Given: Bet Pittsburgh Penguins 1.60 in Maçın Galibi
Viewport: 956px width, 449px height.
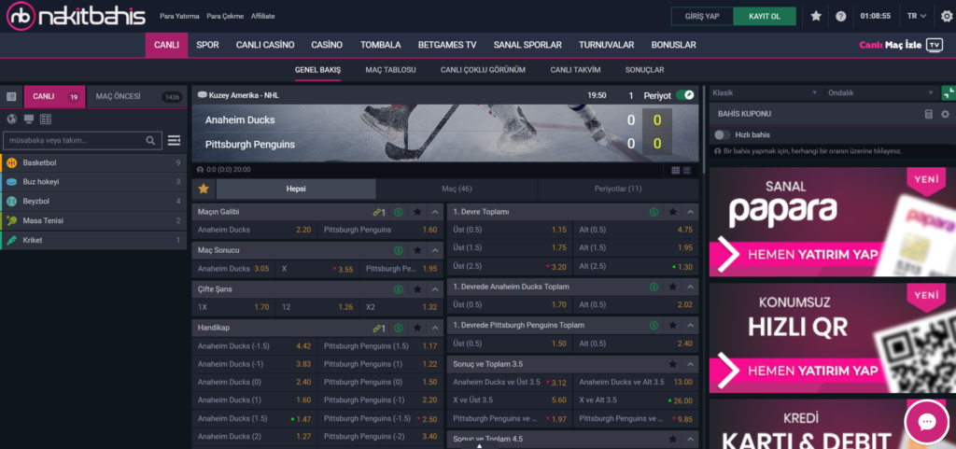Looking at the screenshot, I should [381, 231].
